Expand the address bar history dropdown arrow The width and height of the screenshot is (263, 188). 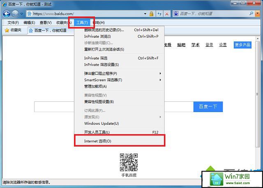pos(145,14)
